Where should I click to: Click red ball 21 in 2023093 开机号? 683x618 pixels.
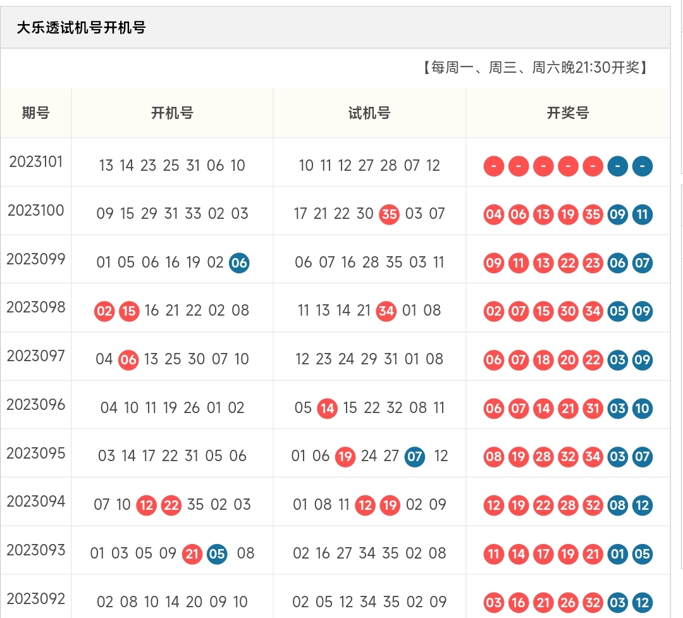click(192, 554)
